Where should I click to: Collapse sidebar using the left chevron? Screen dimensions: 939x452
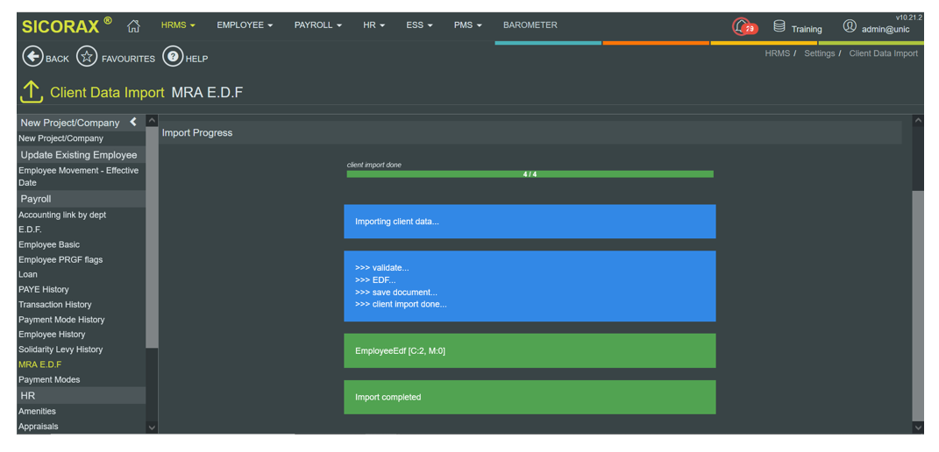[133, 122]
